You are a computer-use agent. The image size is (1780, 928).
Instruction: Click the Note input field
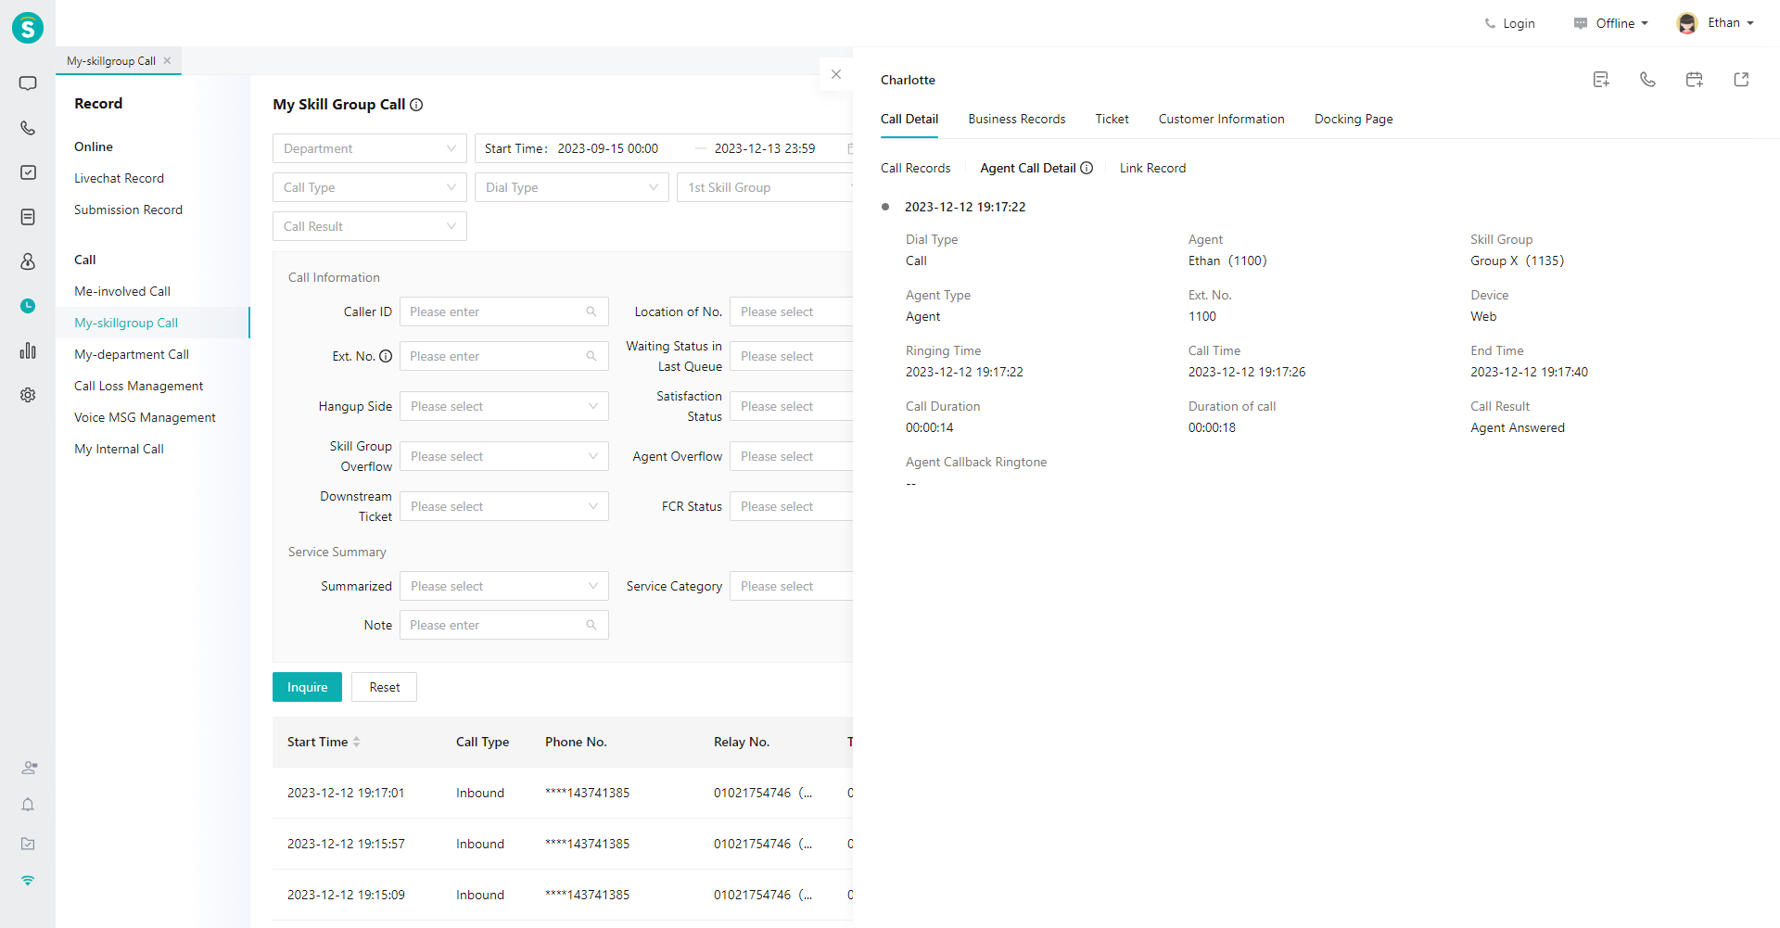point(504,625)
